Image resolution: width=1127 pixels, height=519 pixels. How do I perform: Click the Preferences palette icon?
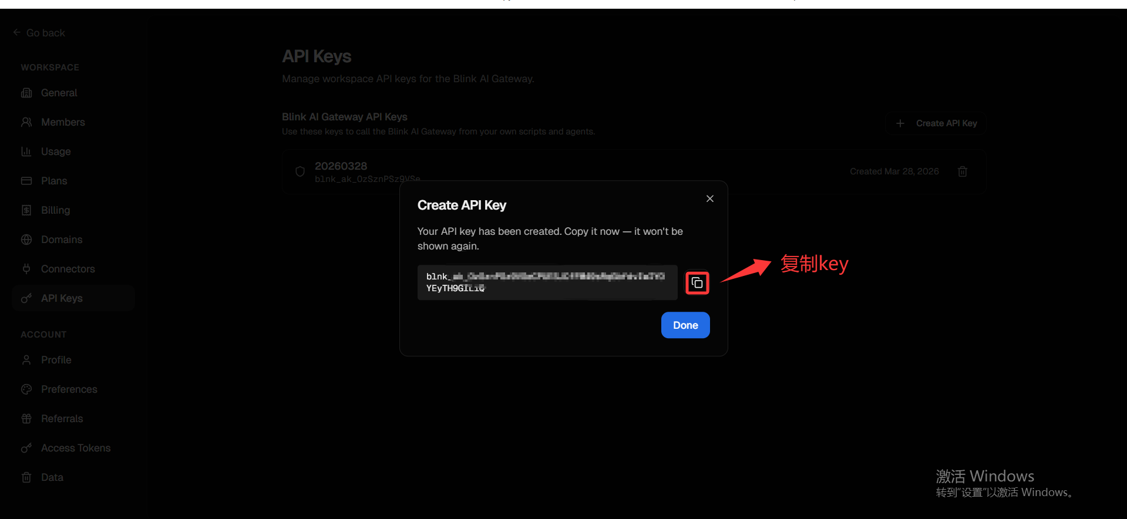26,389
